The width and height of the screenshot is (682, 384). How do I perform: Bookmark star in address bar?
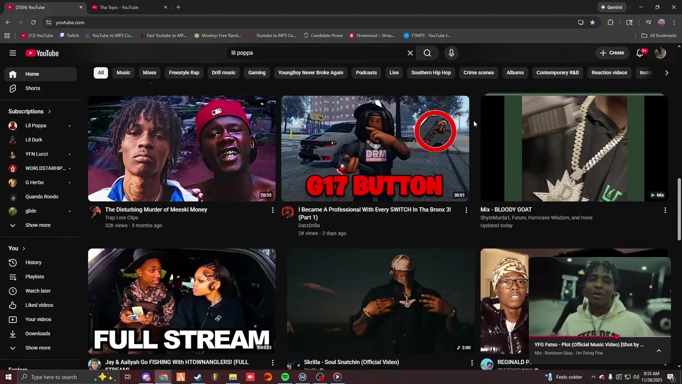coord(592,22)
